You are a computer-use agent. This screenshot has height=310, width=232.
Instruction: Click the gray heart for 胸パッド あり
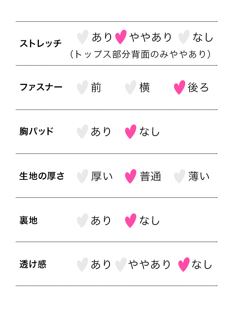82,132
